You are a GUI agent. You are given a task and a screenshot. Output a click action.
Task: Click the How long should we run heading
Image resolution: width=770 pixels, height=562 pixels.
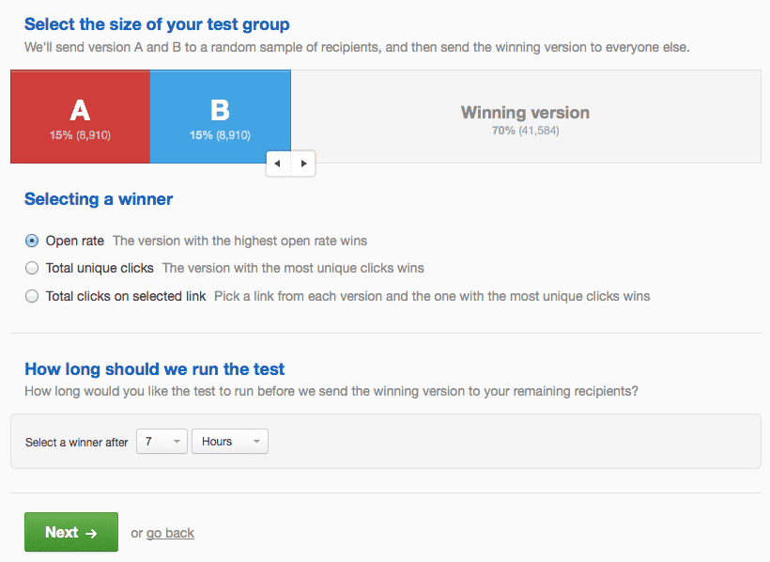click(x=153, y=369)
